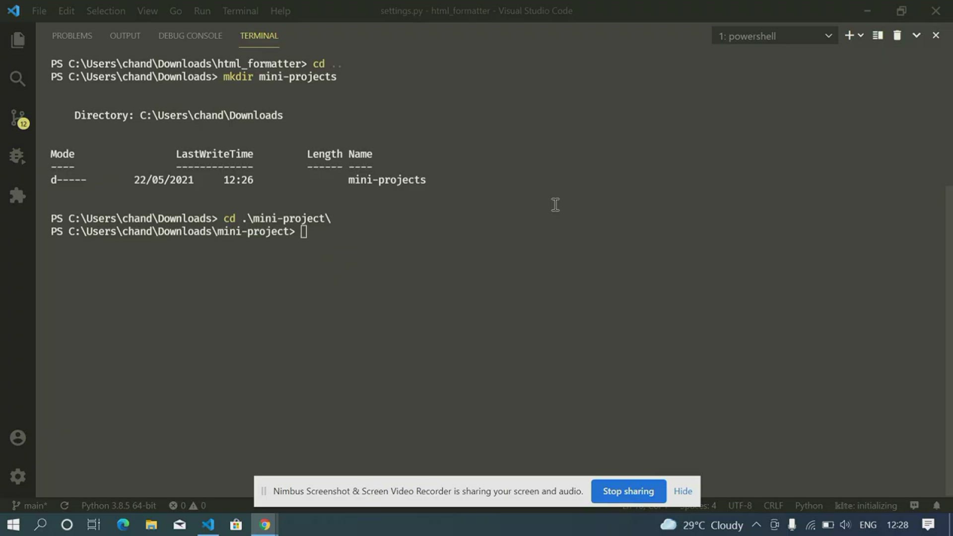Open the Explorer view in activity bar
The width and height of the screenshot is (953, 536).
tap(18, 40)
